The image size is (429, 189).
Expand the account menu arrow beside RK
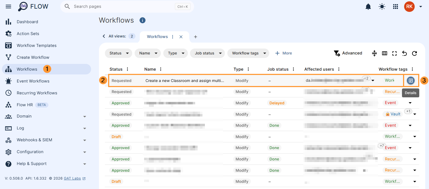(x=421, y=7)
